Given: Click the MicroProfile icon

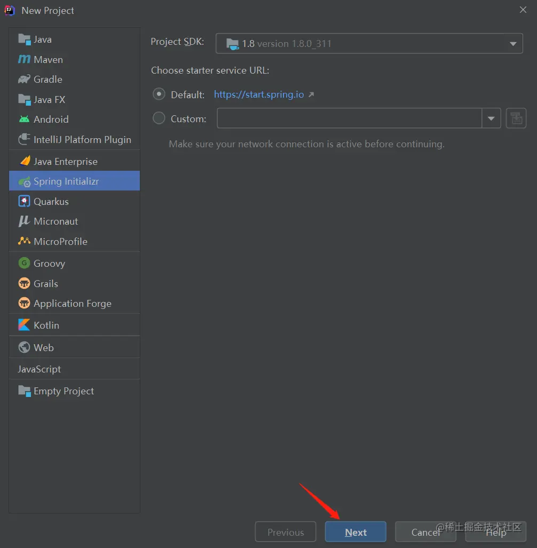Looking at the screenshot, I should (24, 241).
